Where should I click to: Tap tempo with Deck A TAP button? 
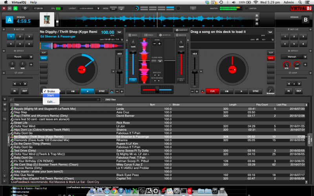[119, 32]
